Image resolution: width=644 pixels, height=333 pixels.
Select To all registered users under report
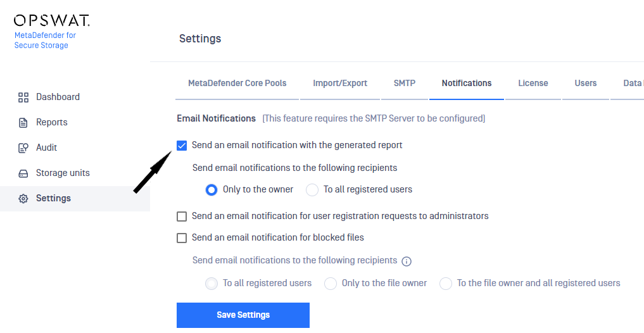pos(312,190)
